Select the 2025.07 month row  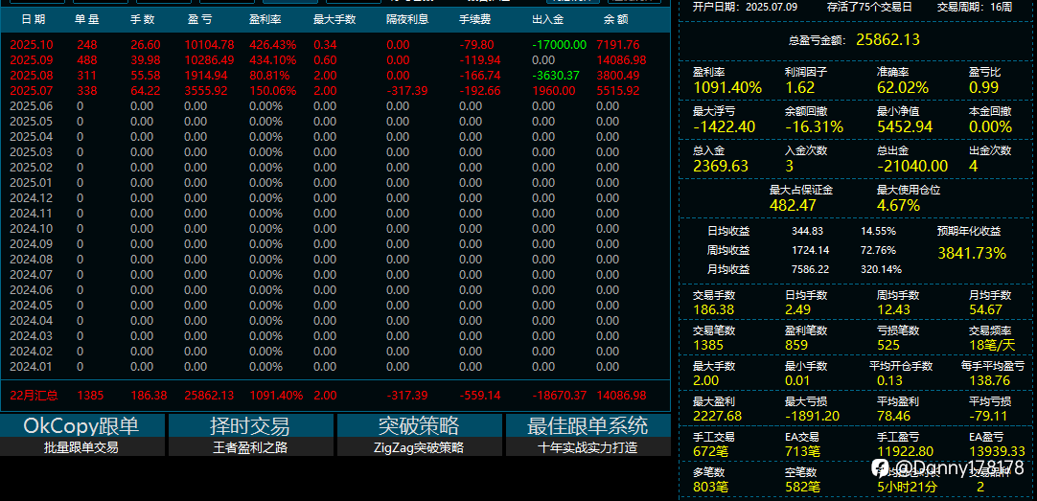click(335, 91)
